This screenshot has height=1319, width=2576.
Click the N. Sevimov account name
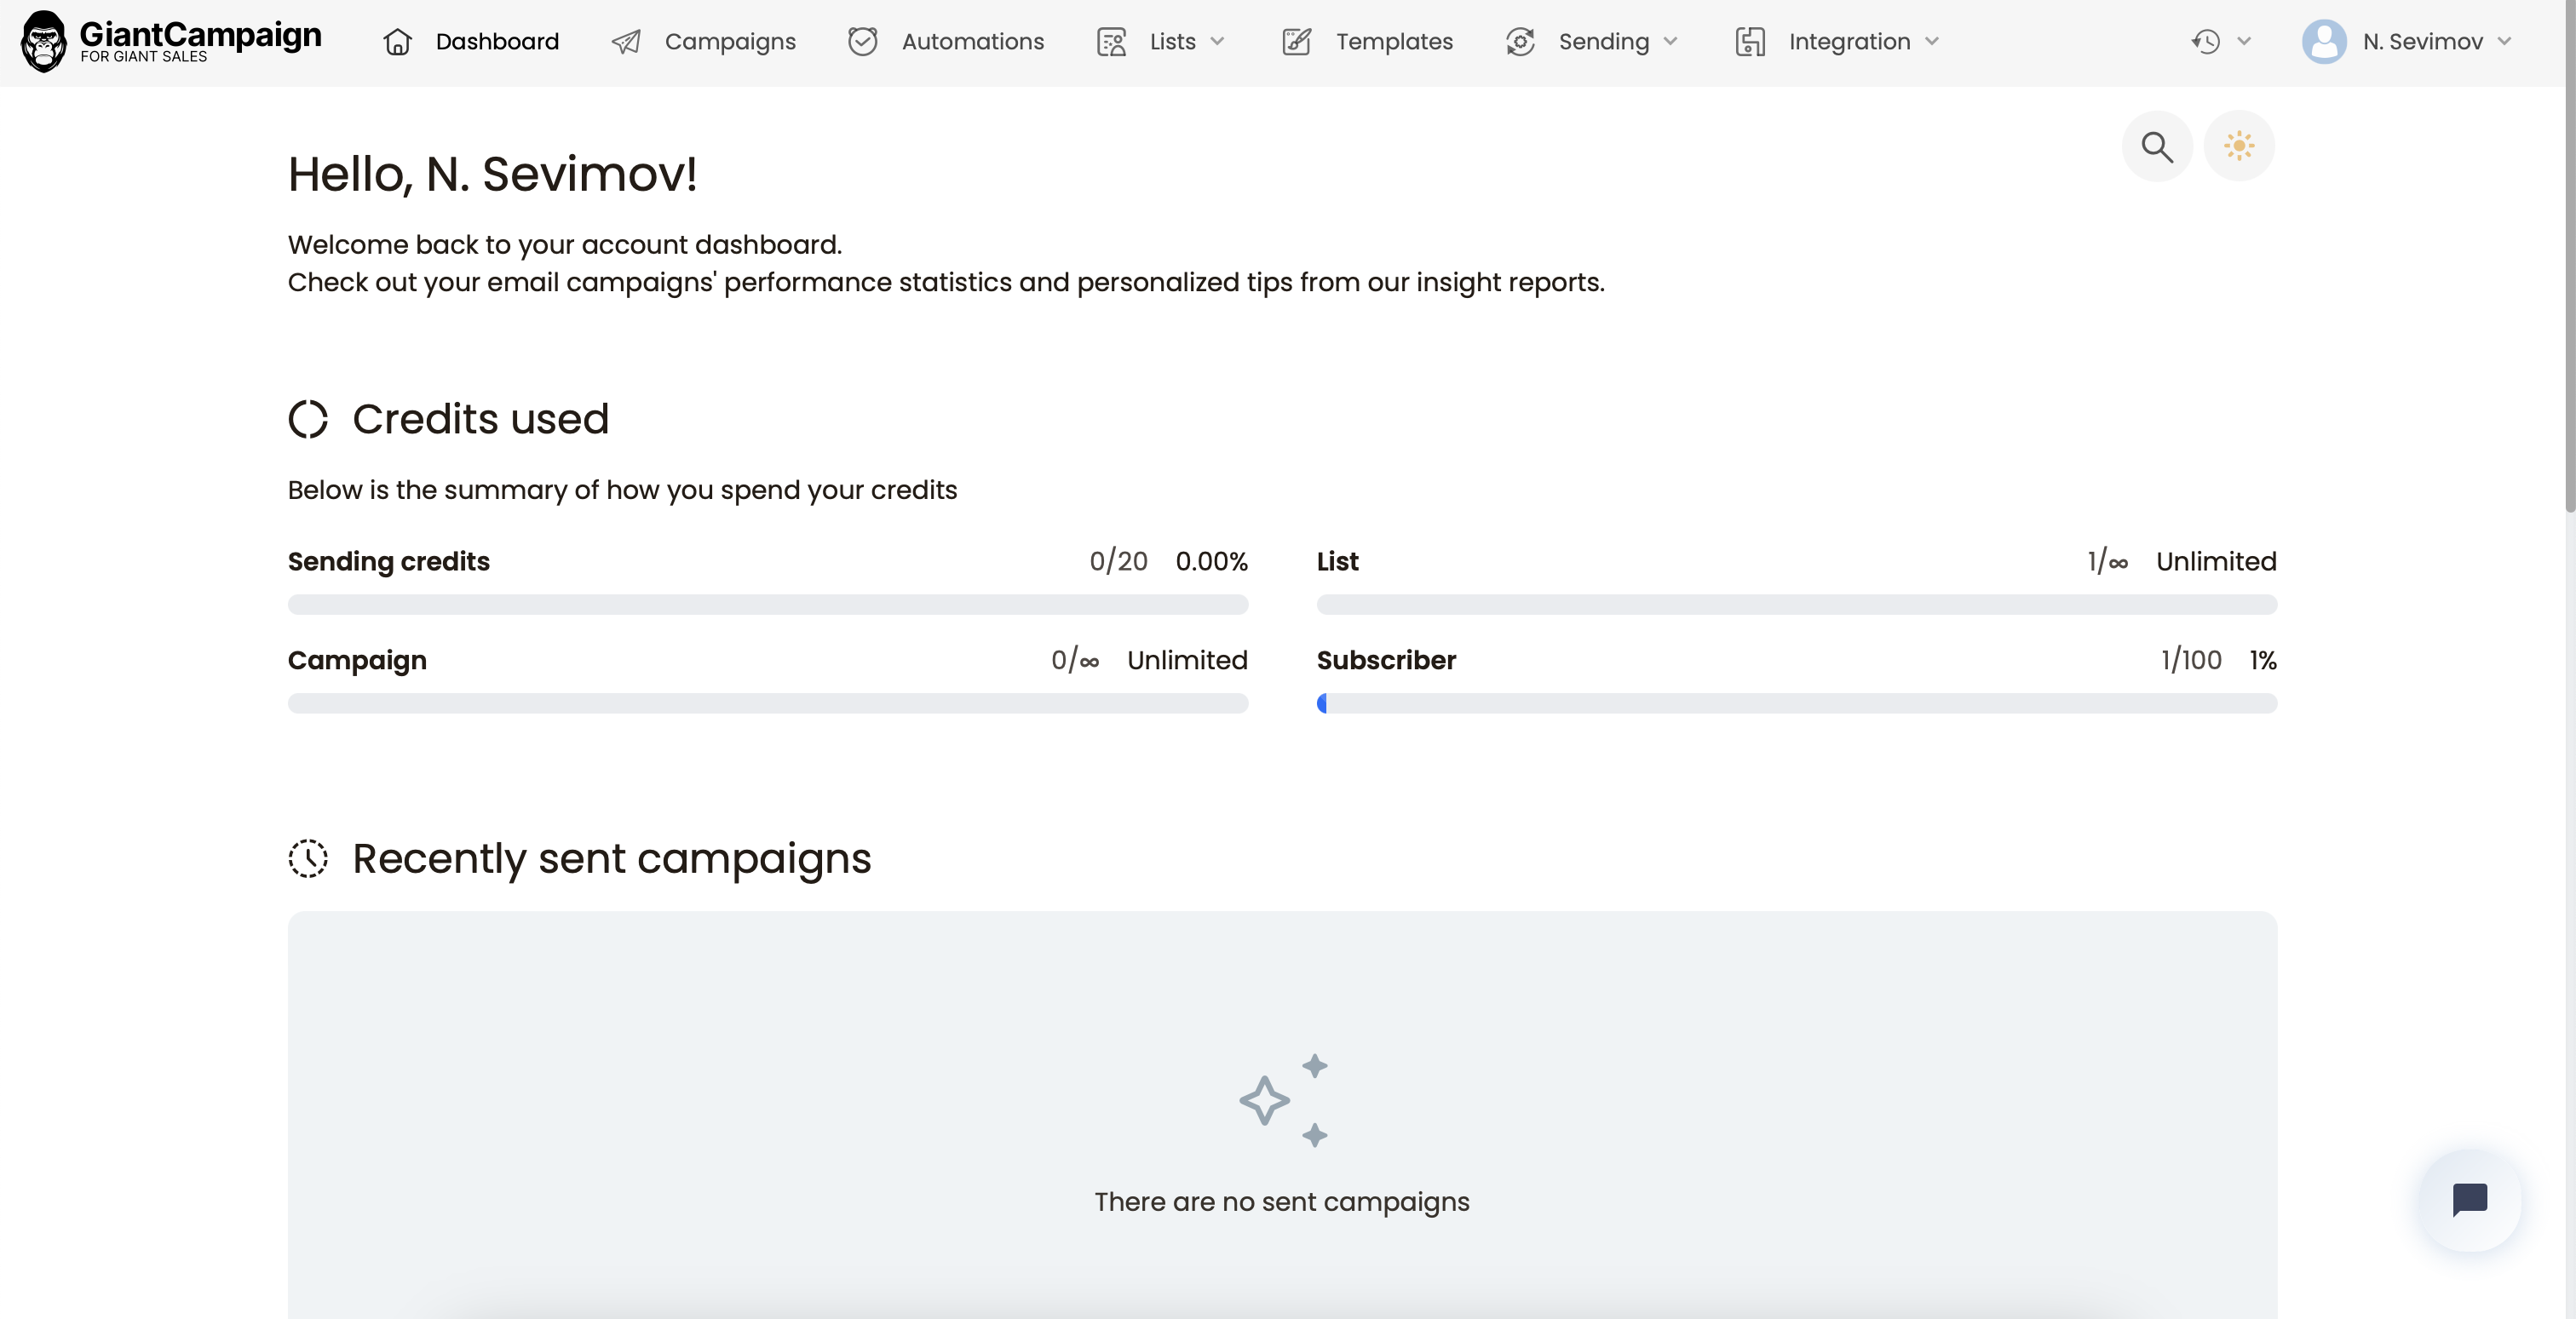tap(2422, 42)
